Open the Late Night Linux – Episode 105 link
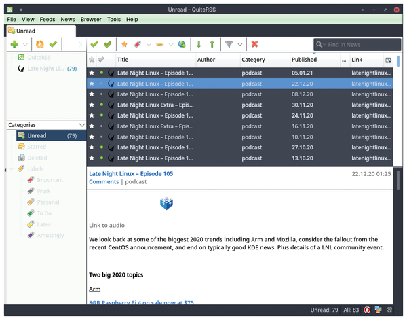 131,174
